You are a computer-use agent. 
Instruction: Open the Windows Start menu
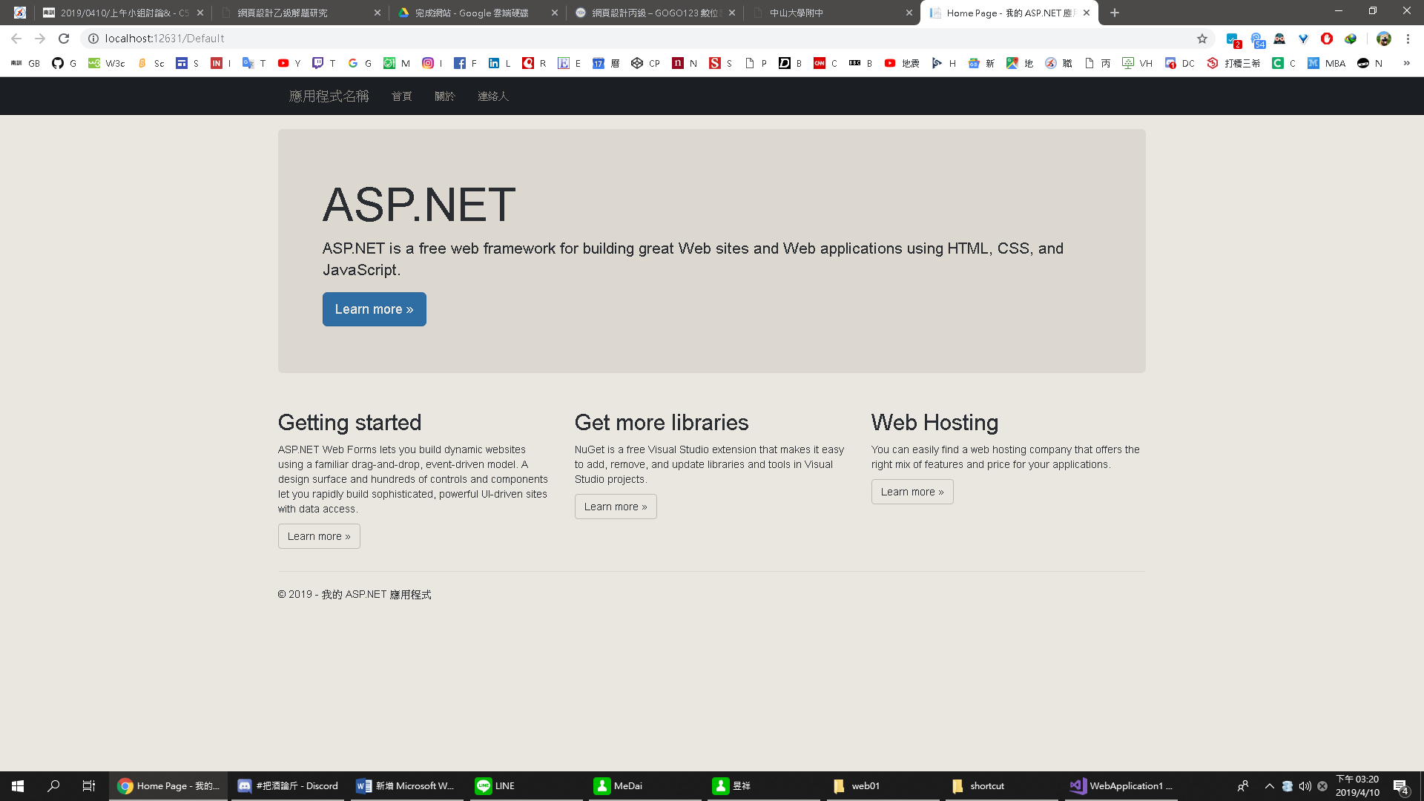point(18,786)
